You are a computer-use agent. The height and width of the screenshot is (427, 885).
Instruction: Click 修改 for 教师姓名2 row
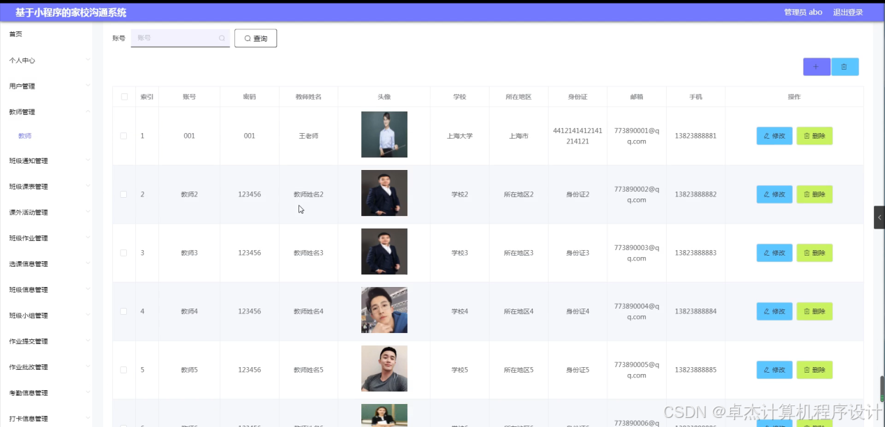pos(774,194)
